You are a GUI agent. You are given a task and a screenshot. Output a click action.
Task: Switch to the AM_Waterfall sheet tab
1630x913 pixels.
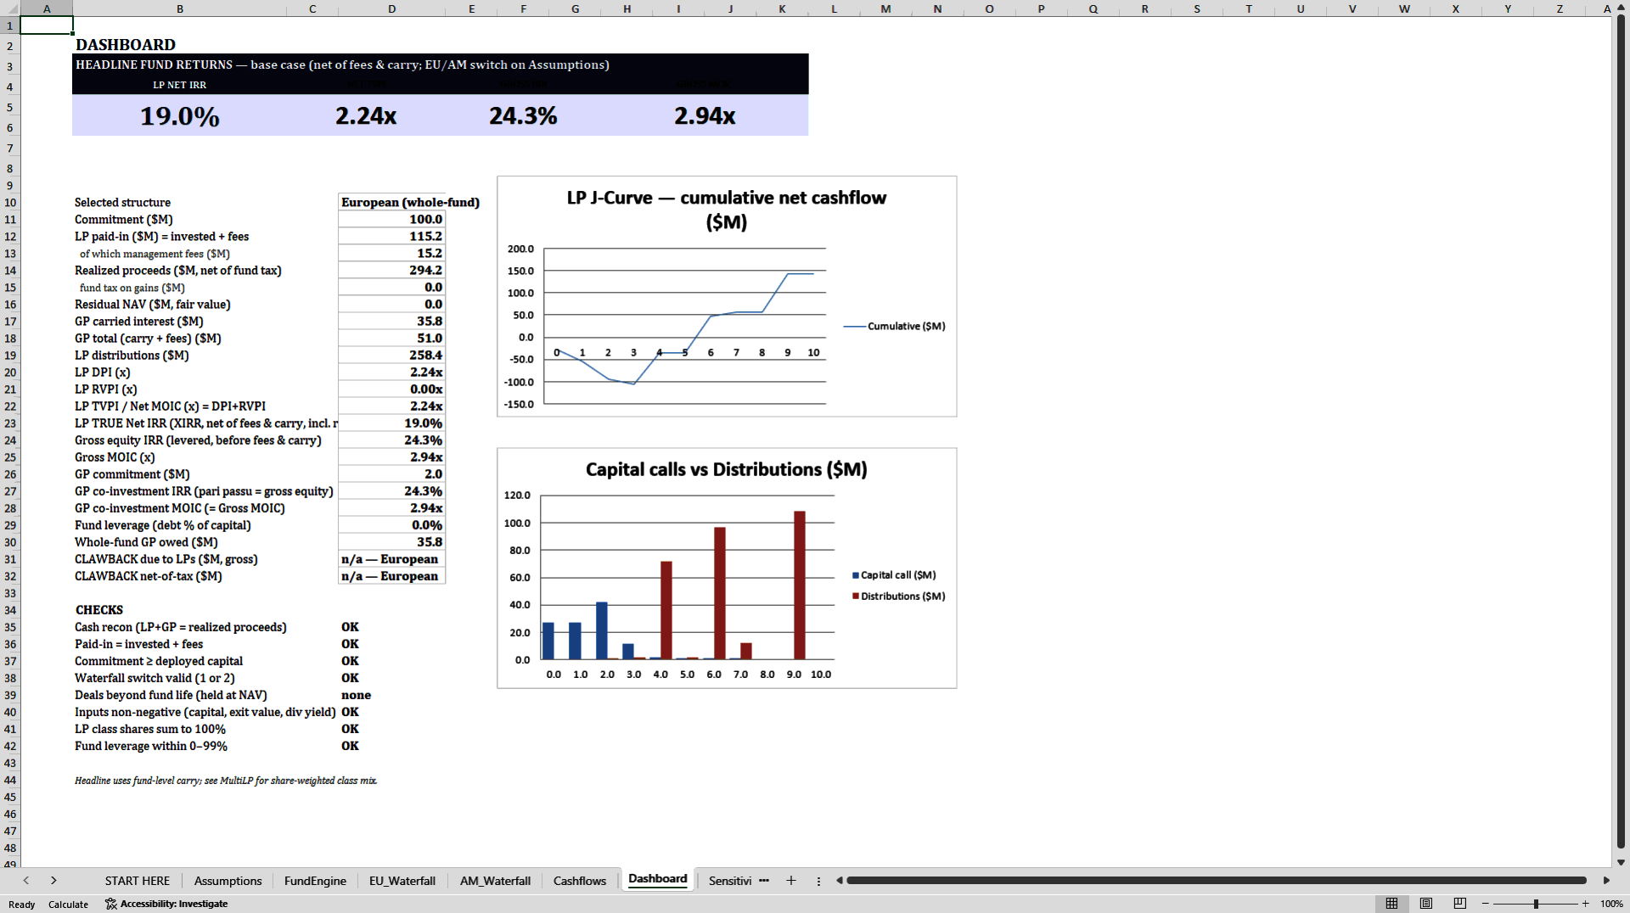[x=495, y=881]
